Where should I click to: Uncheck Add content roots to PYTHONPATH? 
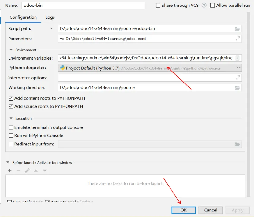coord(11,98)
